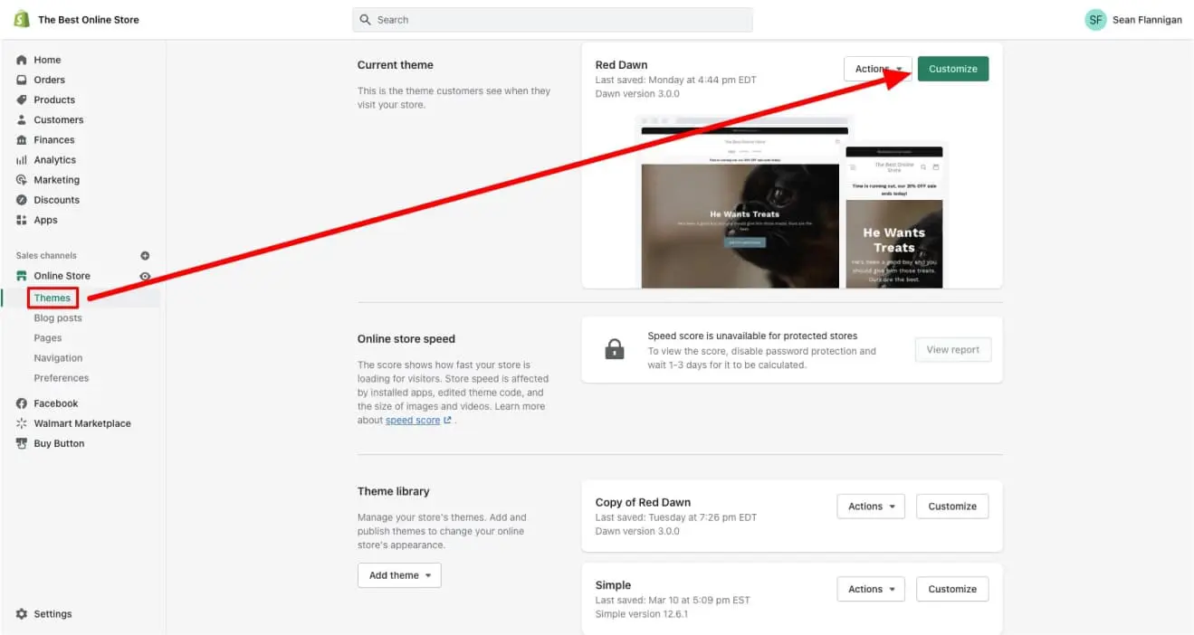Image resolution: width=1194 pixels, height=635 pixels.
Task: View online store with eye icon
Action: click(145, 276)
